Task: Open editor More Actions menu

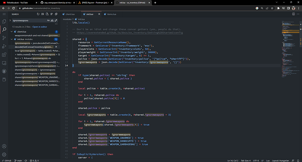Action: pos(298,14)
